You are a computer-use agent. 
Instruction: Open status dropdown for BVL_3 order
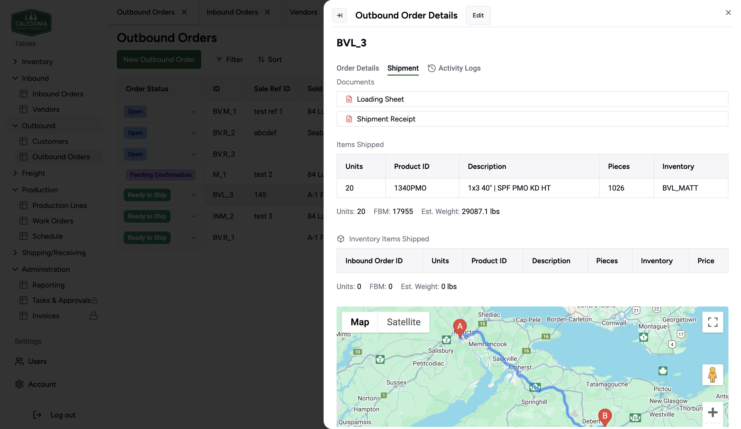[193, 195]
